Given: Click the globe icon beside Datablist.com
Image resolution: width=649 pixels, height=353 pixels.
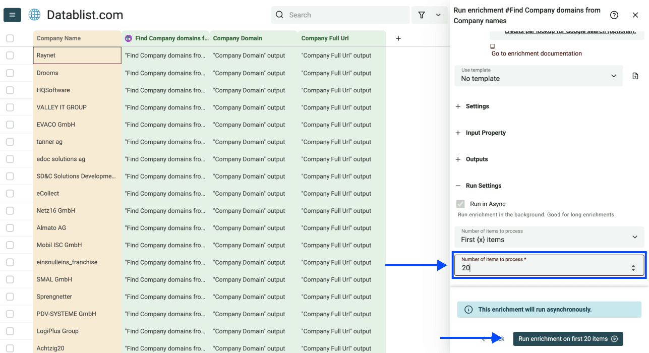Looking at the screenshot, I should (34, 15).
